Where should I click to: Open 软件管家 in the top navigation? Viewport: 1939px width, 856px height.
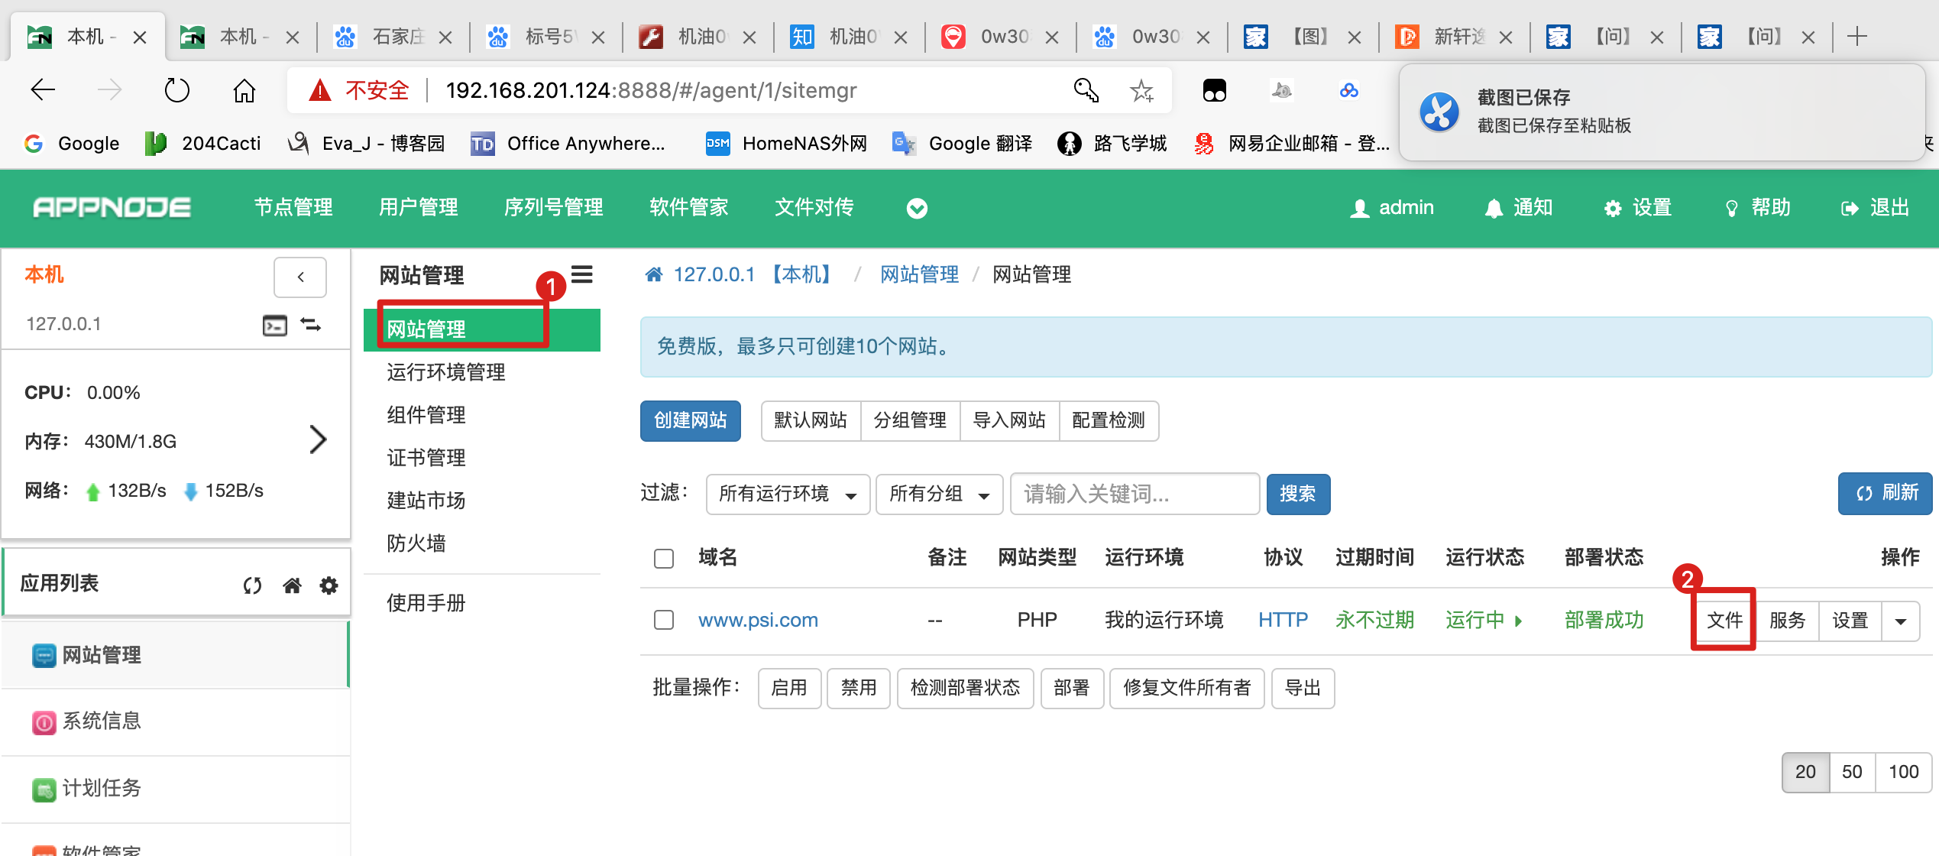(x=688, y=208)
